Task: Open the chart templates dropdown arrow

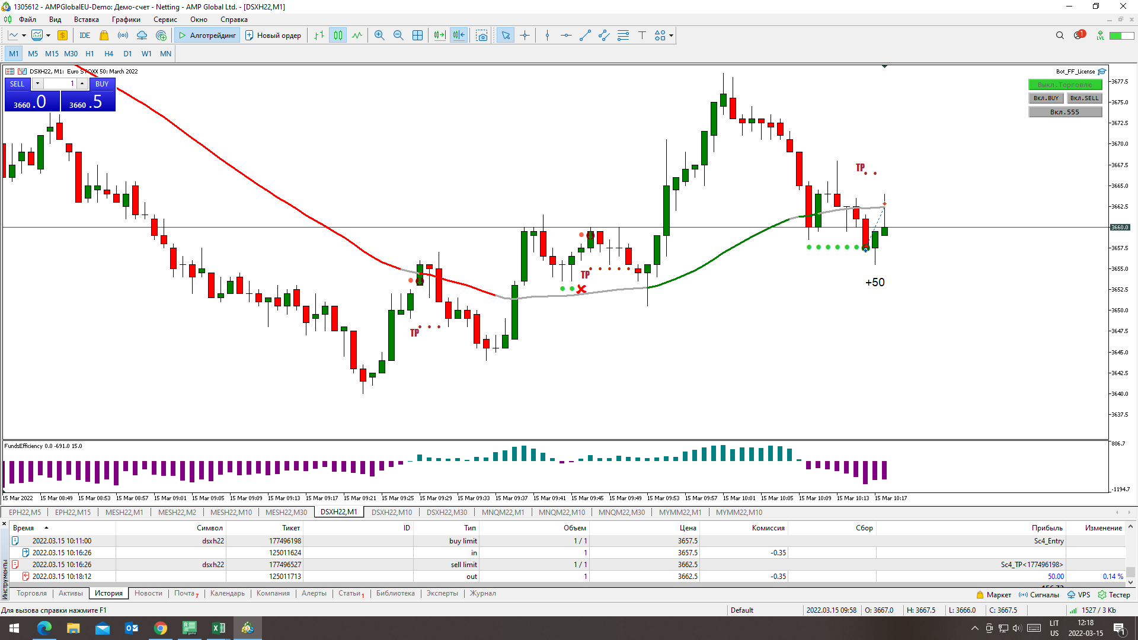Action: click(x=48, y=36)
